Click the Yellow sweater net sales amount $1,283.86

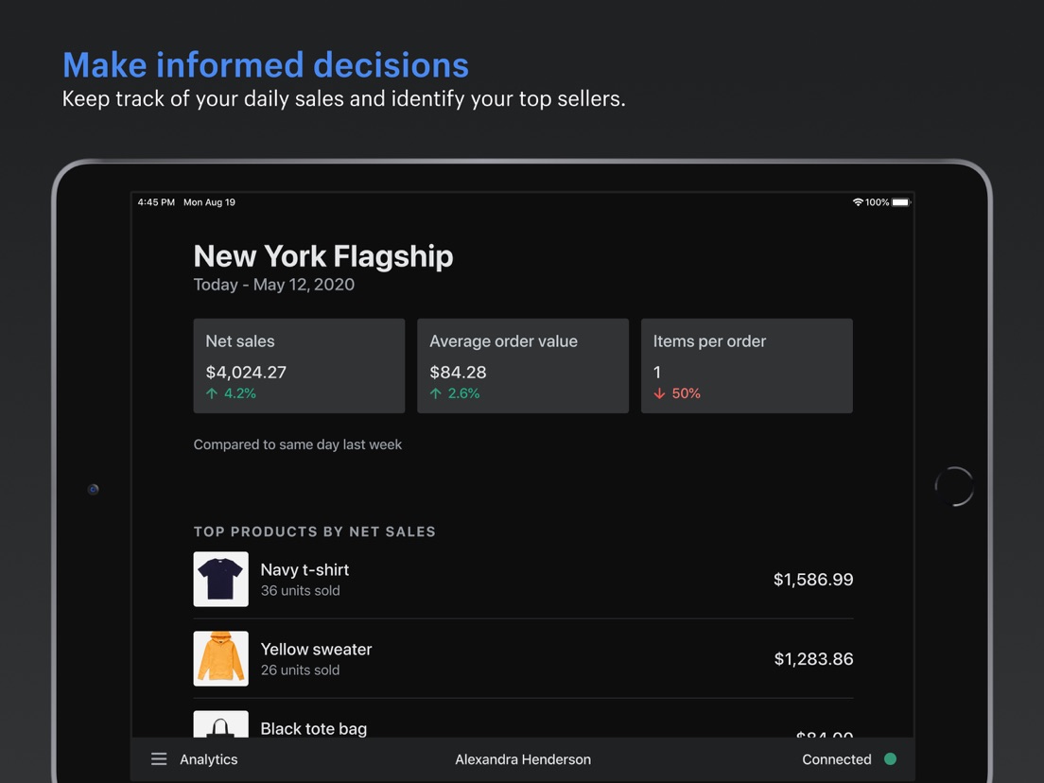tap(814, 658)
